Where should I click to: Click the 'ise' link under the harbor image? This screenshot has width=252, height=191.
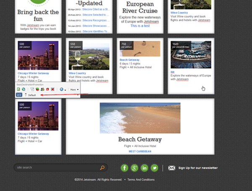tap(173, 72)
